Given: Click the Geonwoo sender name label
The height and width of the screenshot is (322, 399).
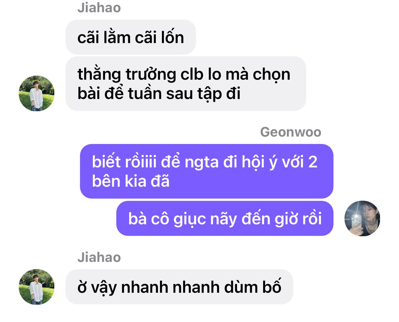Looking at the screenshot, I should (x=291, y=132).
